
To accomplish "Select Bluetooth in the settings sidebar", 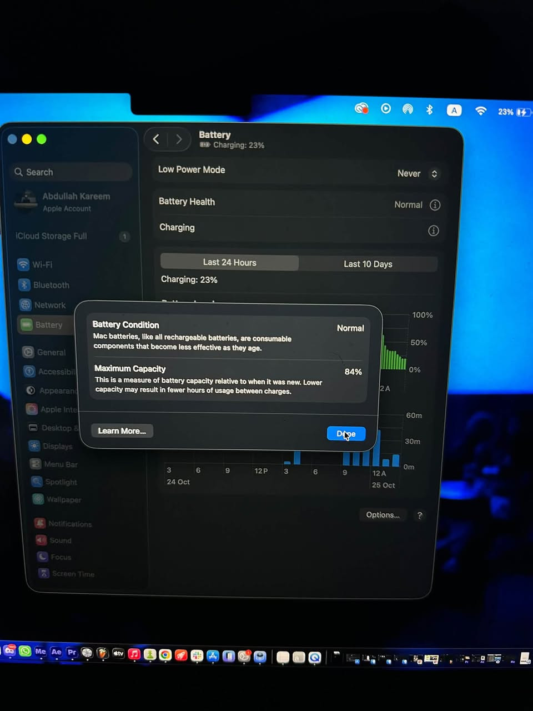I will coord(44,285).
